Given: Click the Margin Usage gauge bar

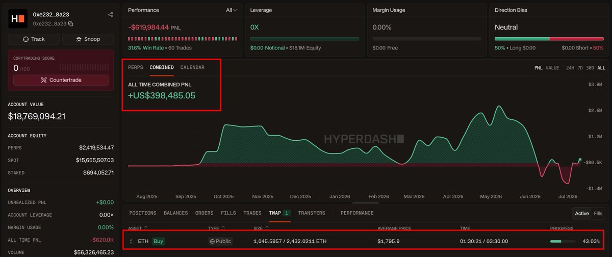Looking at the screenshot, I should pos(427,39).
